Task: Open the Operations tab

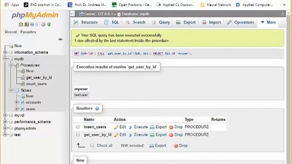Action: click(240, 22)
